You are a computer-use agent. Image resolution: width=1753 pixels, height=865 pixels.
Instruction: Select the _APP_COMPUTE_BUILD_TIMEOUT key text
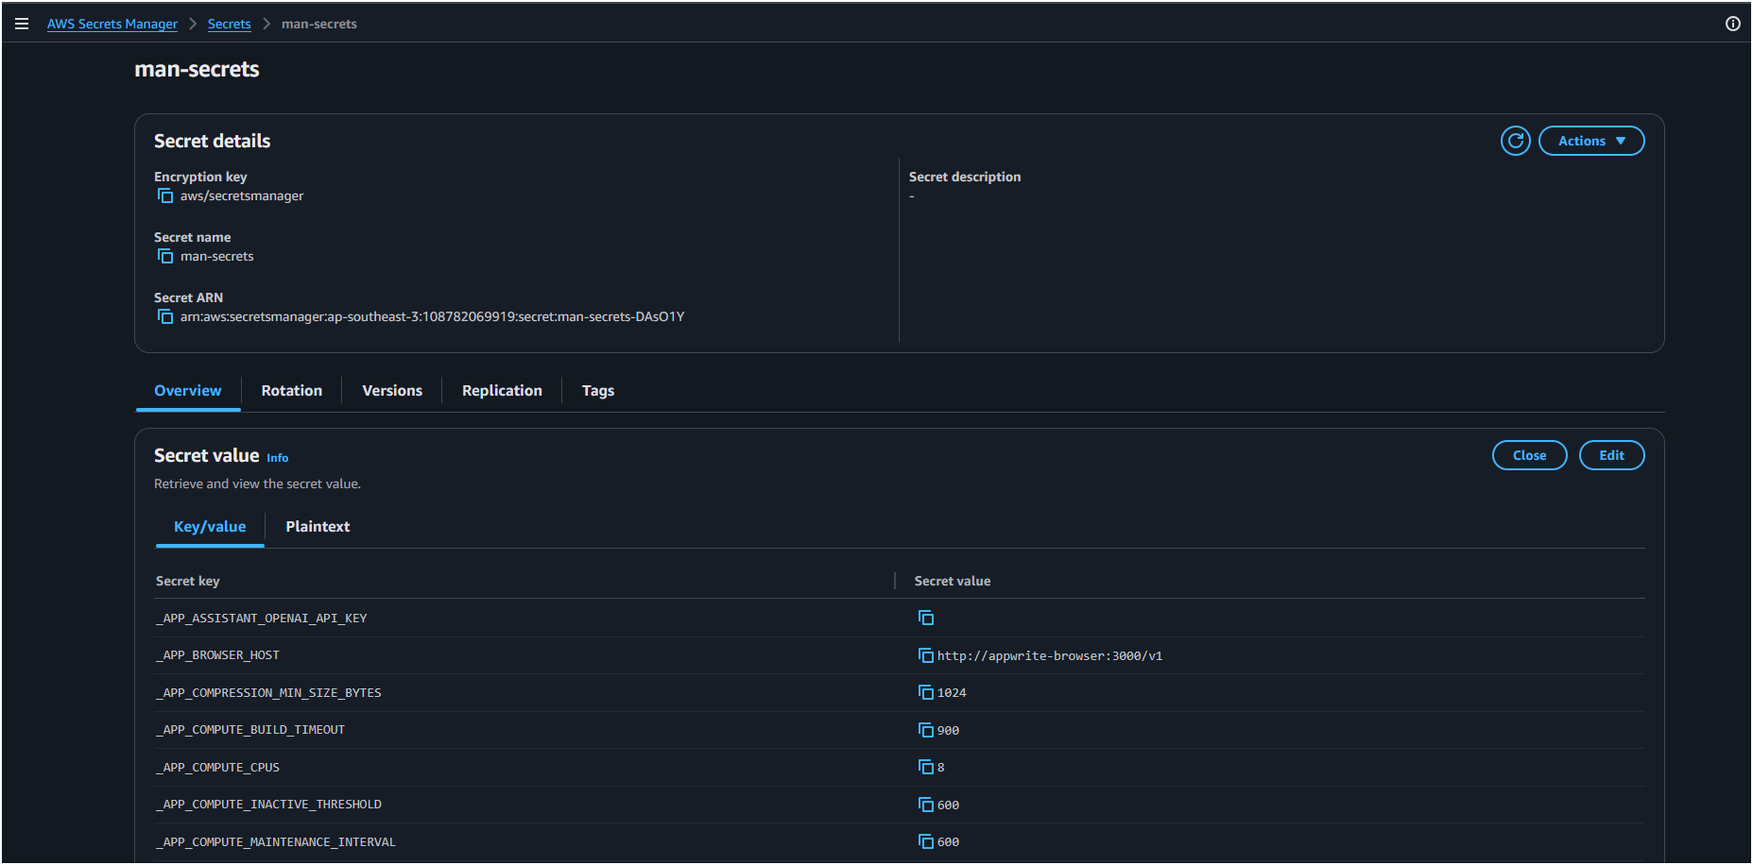(x=250, y=730)
